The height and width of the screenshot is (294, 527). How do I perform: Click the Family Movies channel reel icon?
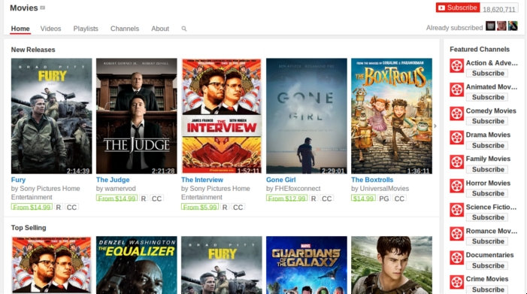[457, 162]
